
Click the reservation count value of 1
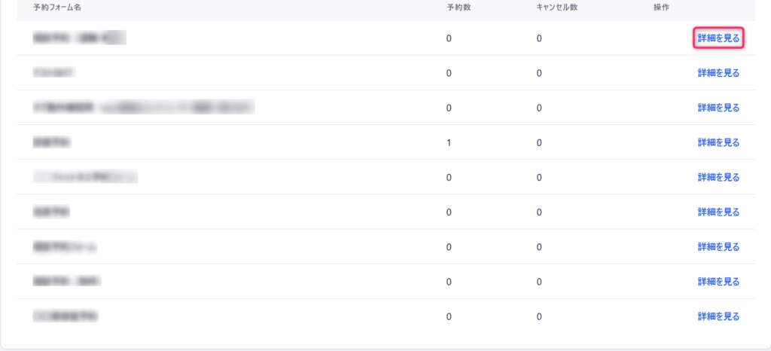(449, 142)
